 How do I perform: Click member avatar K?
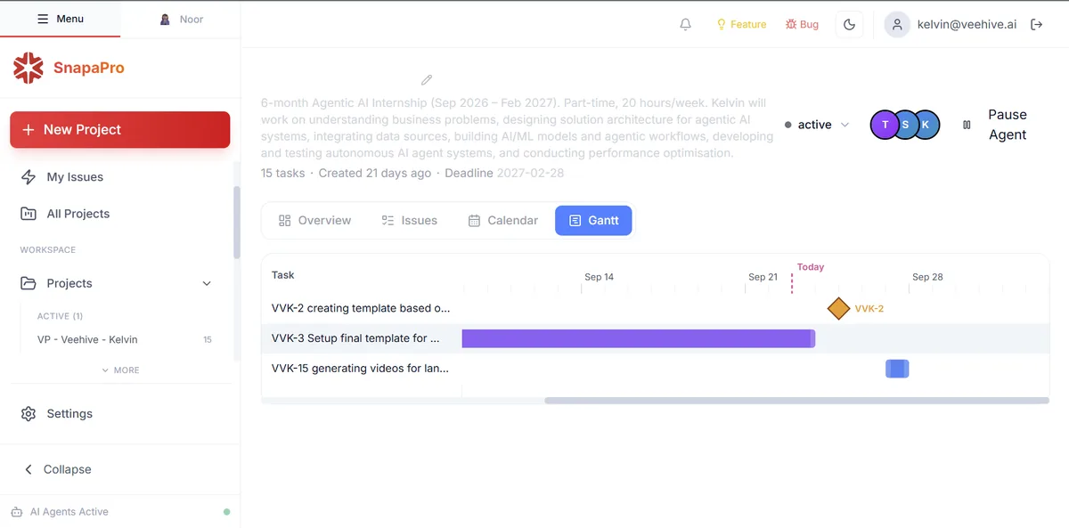point(926,125)
